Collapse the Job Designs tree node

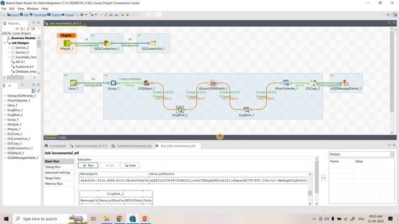tap(4, 43)
